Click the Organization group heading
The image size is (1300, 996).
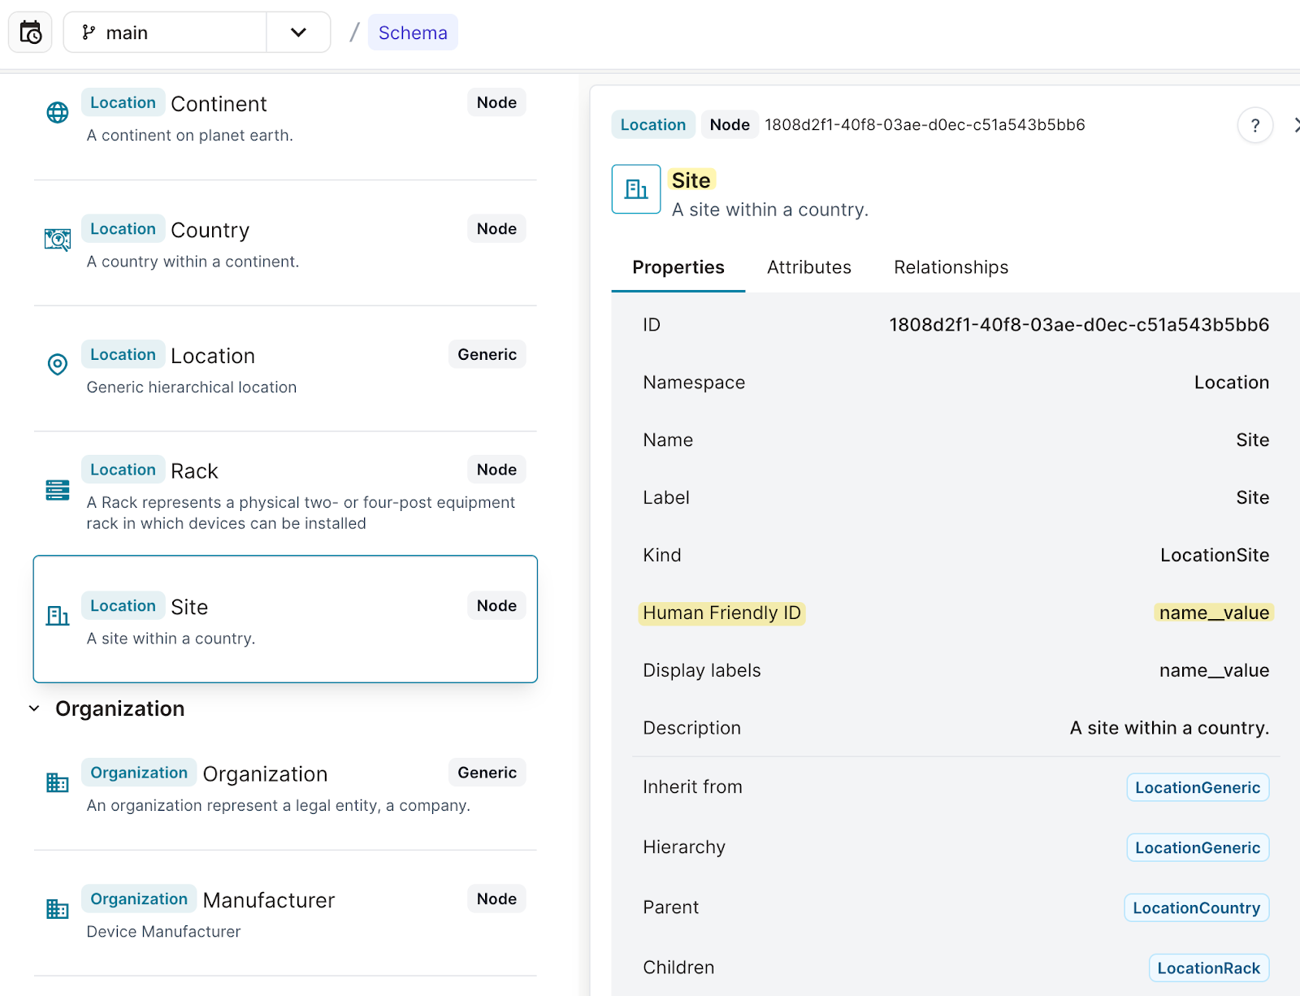coord(120,709)
